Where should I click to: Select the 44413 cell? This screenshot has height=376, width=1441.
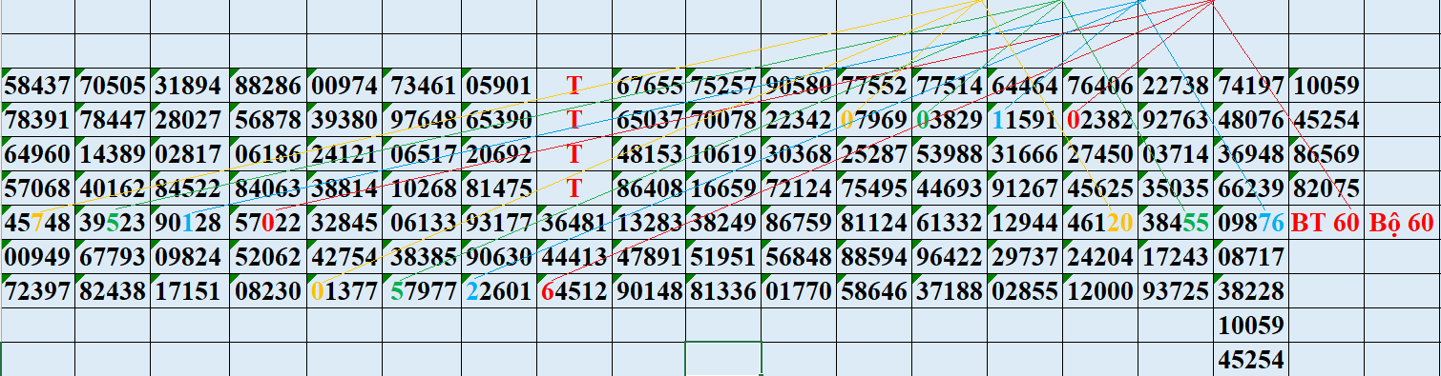(x=574, y=256)
